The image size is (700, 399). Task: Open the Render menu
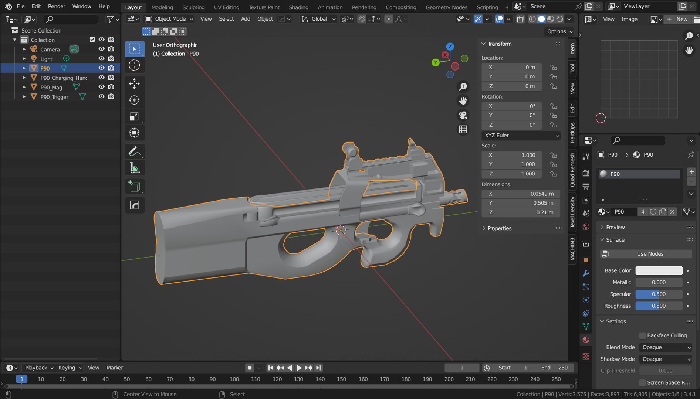pos(57,6)
